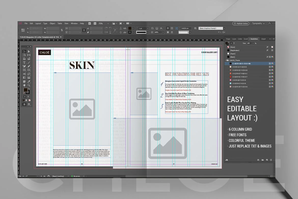Choose the Scissors tool
Image resolution: width=298 pixels, height=199 pixels.
click(x=24, y=74)
